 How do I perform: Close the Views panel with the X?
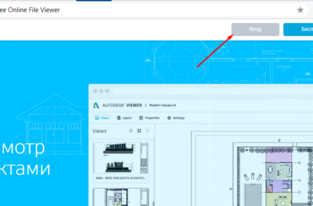click(147, 130)
